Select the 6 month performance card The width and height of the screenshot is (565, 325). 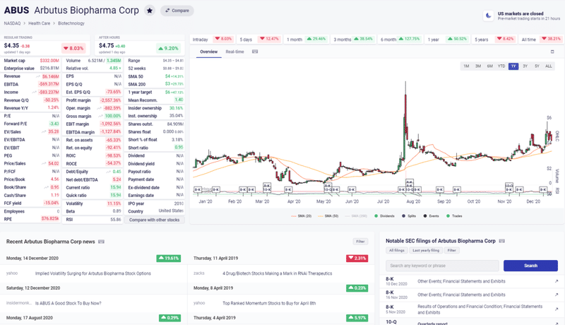[x=400, y=40]
